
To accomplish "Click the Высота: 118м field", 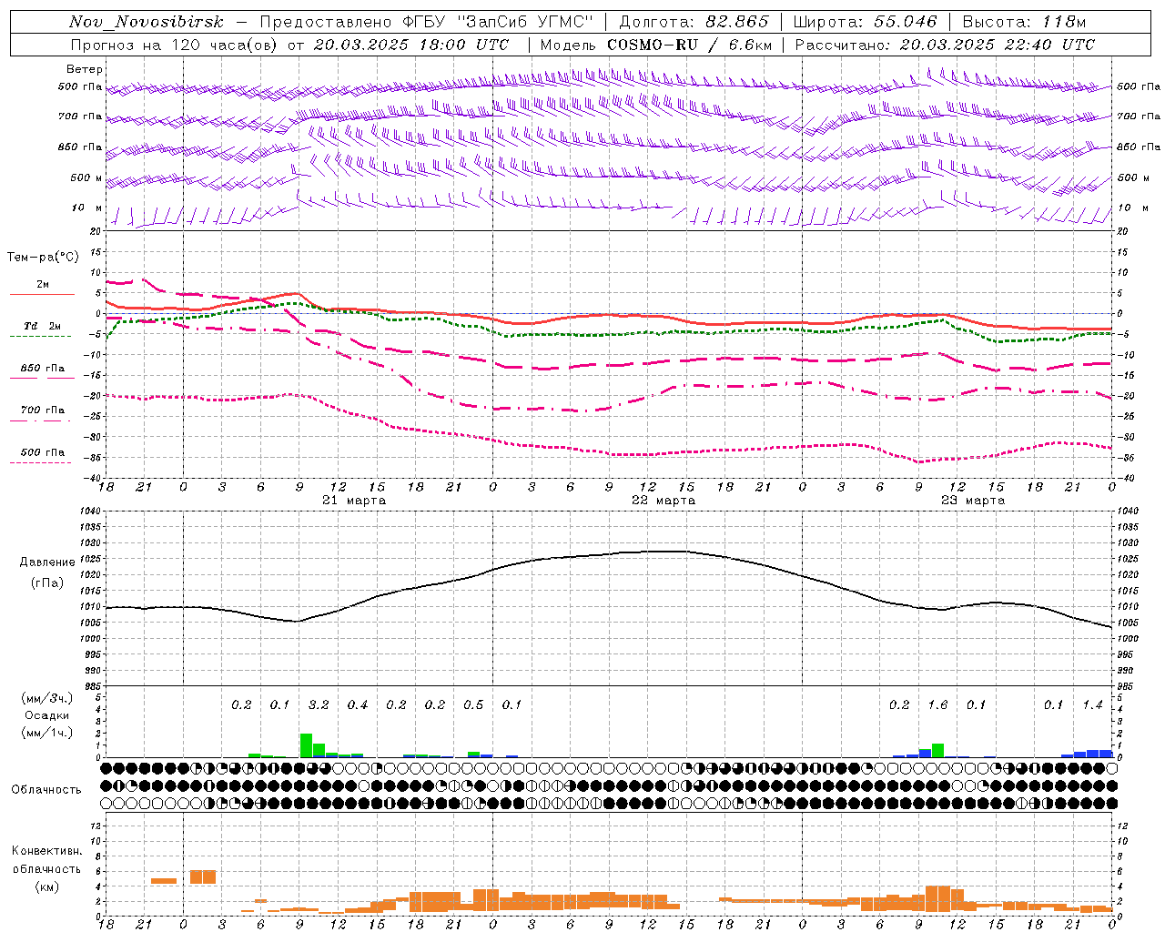I will tap(1024, 22).
